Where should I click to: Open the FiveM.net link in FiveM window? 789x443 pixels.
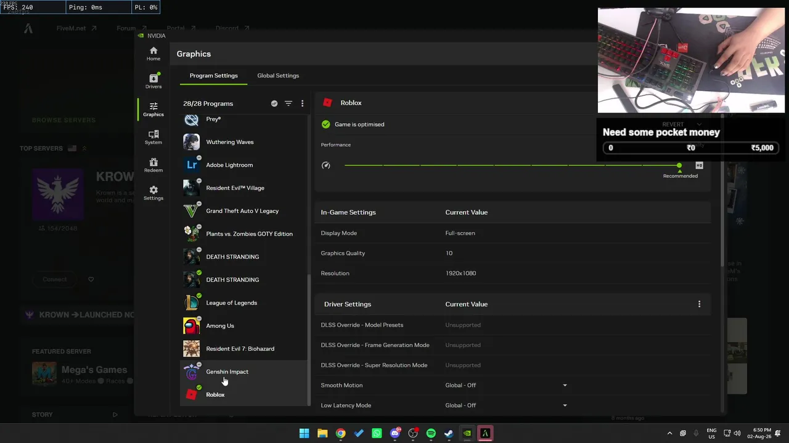[x=76, y=28]
